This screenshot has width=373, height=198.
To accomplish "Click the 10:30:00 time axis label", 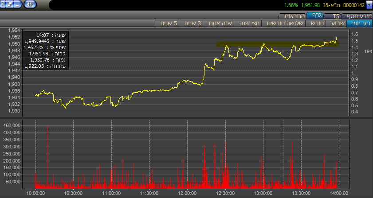I will tap(73, 193).
